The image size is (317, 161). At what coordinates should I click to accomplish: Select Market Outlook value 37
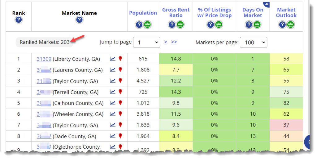click(286, 125)
